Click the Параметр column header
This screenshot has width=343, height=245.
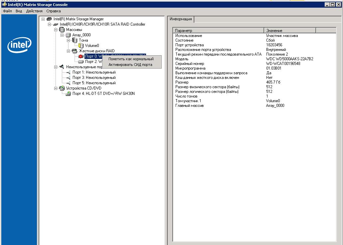219,30
